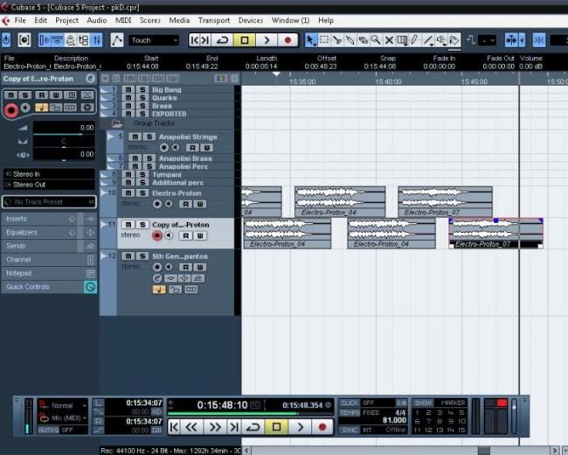This screenshot has width=568, height=455.
Task: Toggle SYNC on transport panel
Action: pos(350,430)
